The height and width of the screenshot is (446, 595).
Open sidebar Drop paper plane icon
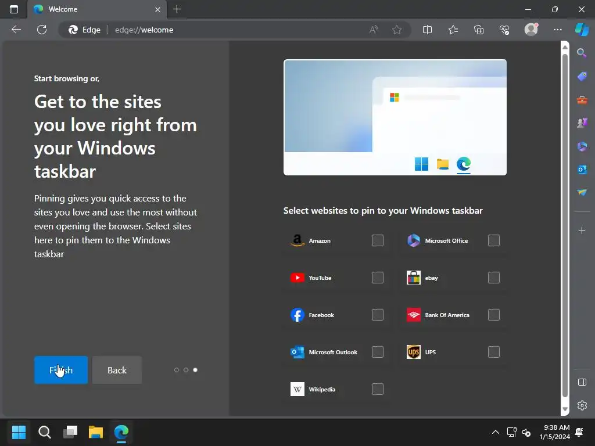[x=582, y=193]
